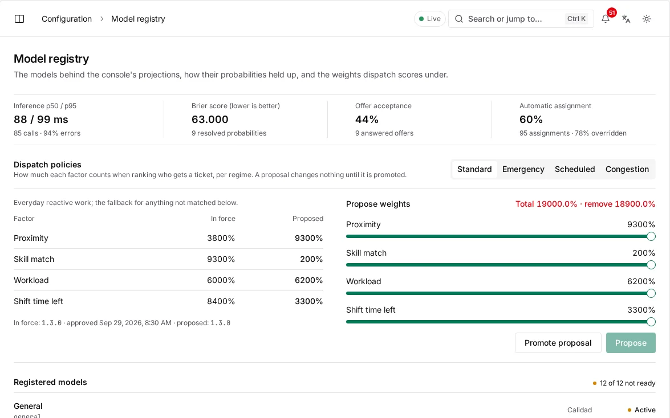The width and height of the screenshot is (670, 418).
Task: Click the search magnifier icon
Action: coord(459,19)
